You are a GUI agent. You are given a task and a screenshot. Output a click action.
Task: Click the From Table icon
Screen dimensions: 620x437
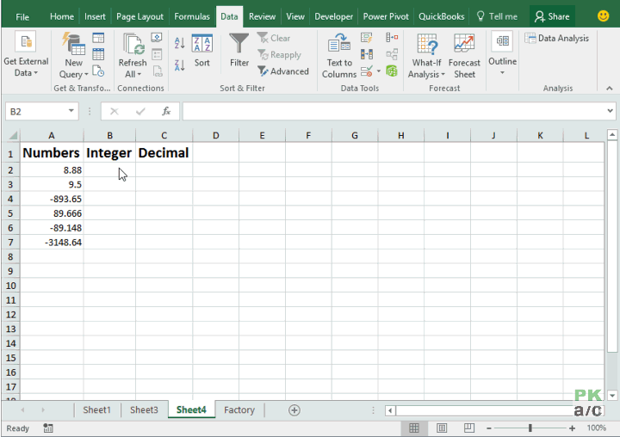(98, 54)
